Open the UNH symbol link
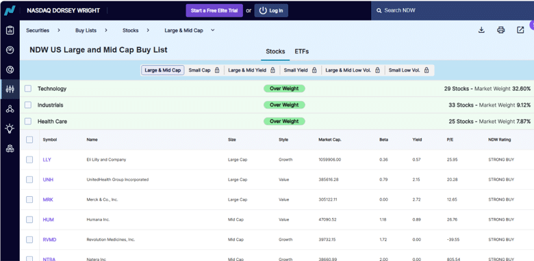 48,180
